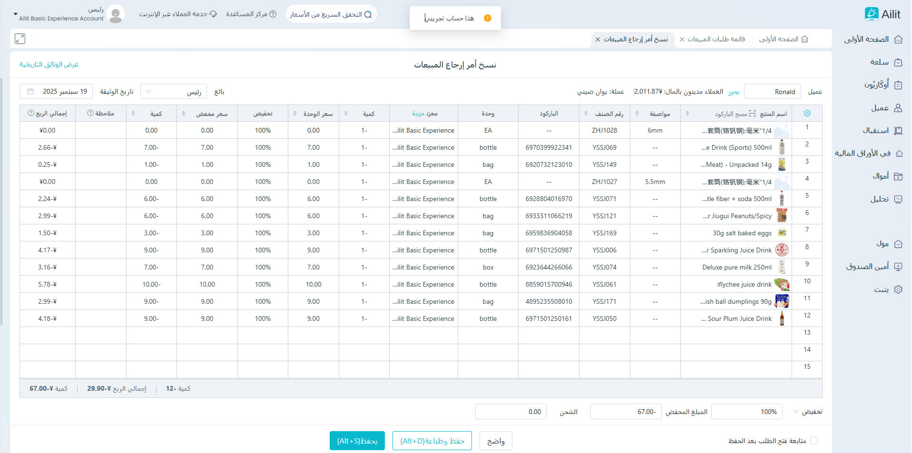Close the copy sales return order tab
912x453 pixels.
[x=598, y=39]
